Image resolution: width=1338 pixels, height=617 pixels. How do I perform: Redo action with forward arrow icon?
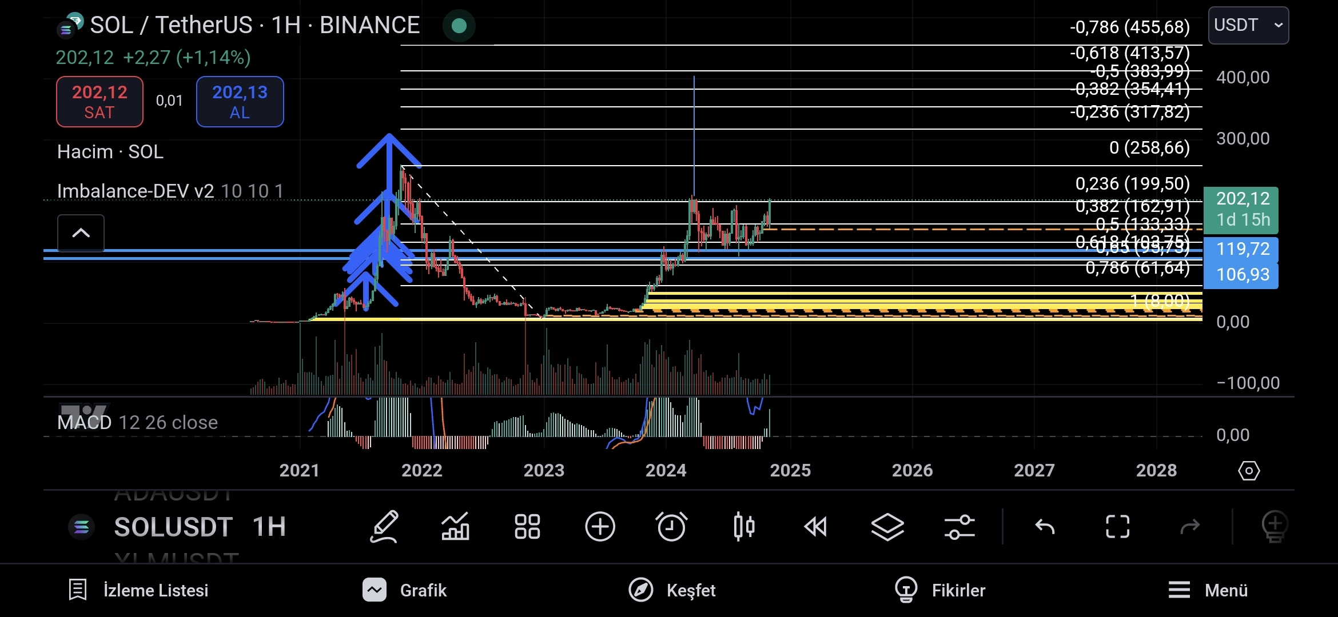pyautogui.click(x=1190, y=526)
